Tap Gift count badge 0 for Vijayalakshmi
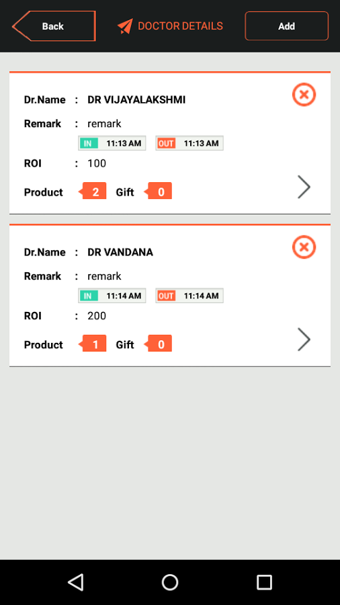Image resolution: width=340 pixels, height=605 pixels. click(x=158, y=191)
